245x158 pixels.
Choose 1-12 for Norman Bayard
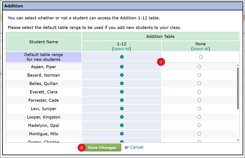coord(122,75)
